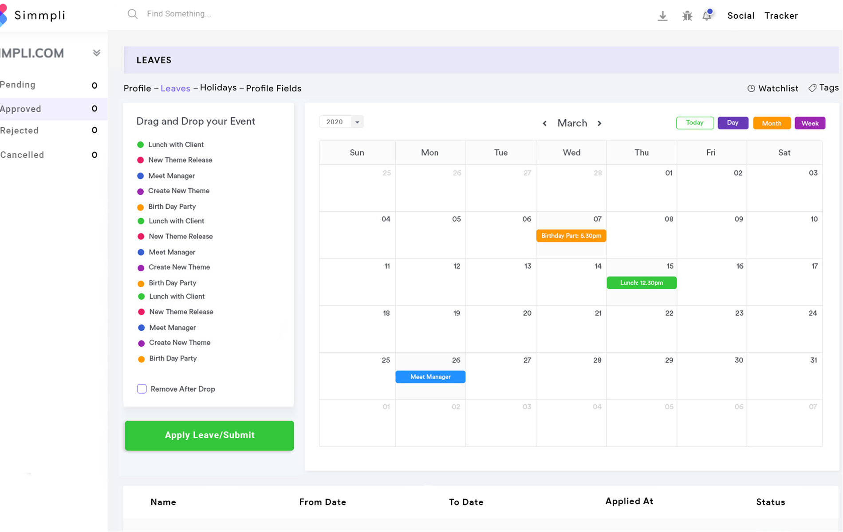Click the Apply Leave/Submit button
The image size is (843, 532).
click(209, 435)
